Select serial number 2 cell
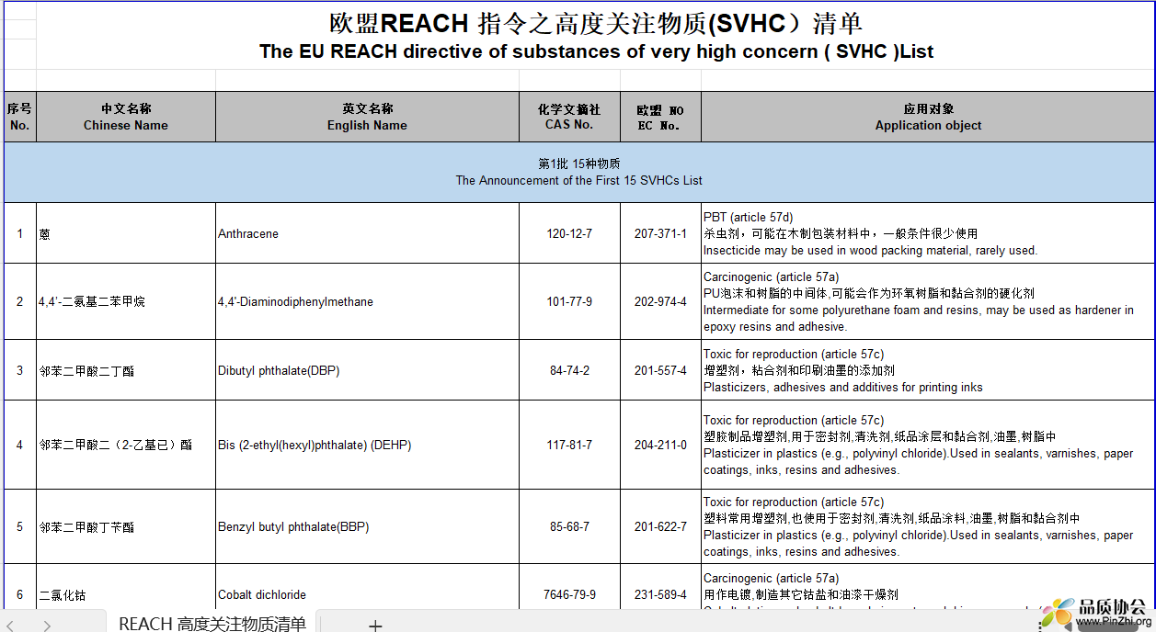The width and height of the screenshot is (1156, 632). [x=20, y=301]
